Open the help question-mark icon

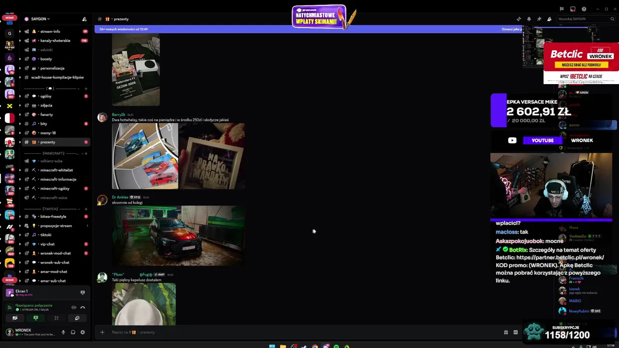pos(584,9)
